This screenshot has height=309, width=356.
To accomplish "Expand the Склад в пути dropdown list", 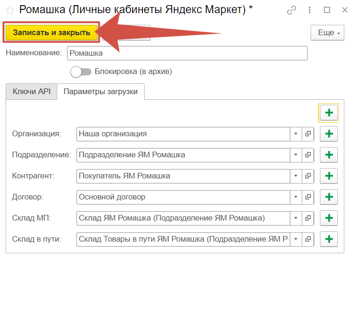I will point(296,239).
